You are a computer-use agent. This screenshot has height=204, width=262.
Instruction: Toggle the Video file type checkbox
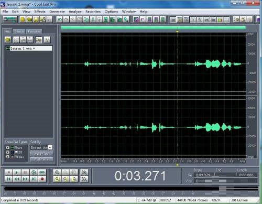tap(8, 157)
